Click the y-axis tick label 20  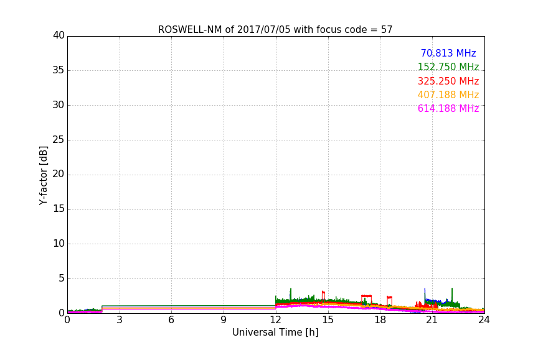(59, 174)
